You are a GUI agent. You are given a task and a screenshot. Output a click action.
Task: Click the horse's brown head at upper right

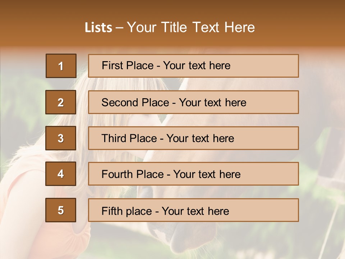point(316,94)
